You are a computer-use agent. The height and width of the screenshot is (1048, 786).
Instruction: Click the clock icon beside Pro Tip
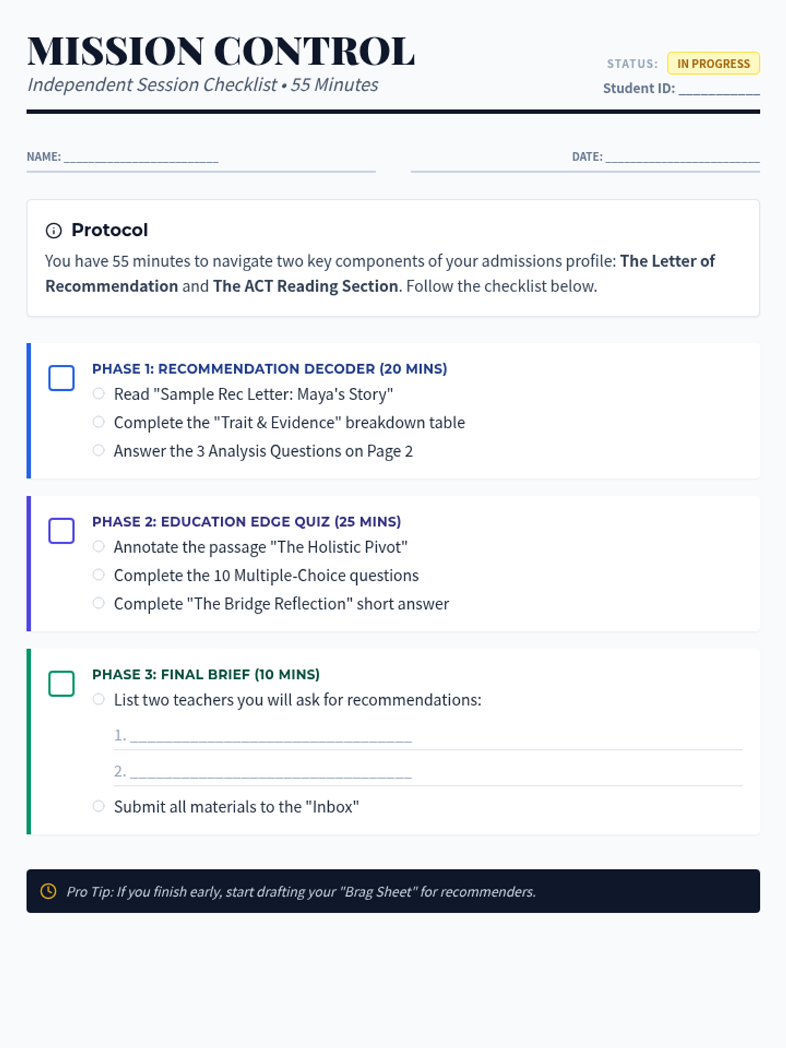coord(48,891)
